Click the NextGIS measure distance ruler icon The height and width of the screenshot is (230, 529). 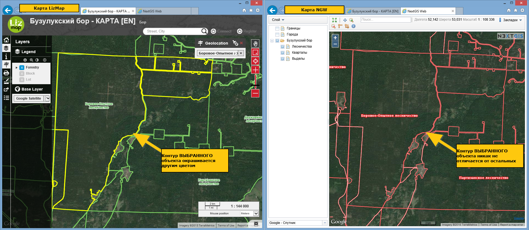340,26
